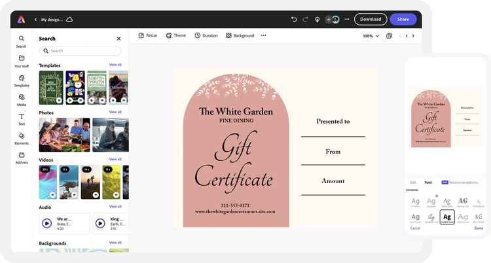
Task: Go to the previous page arrow
Action: 400,36
